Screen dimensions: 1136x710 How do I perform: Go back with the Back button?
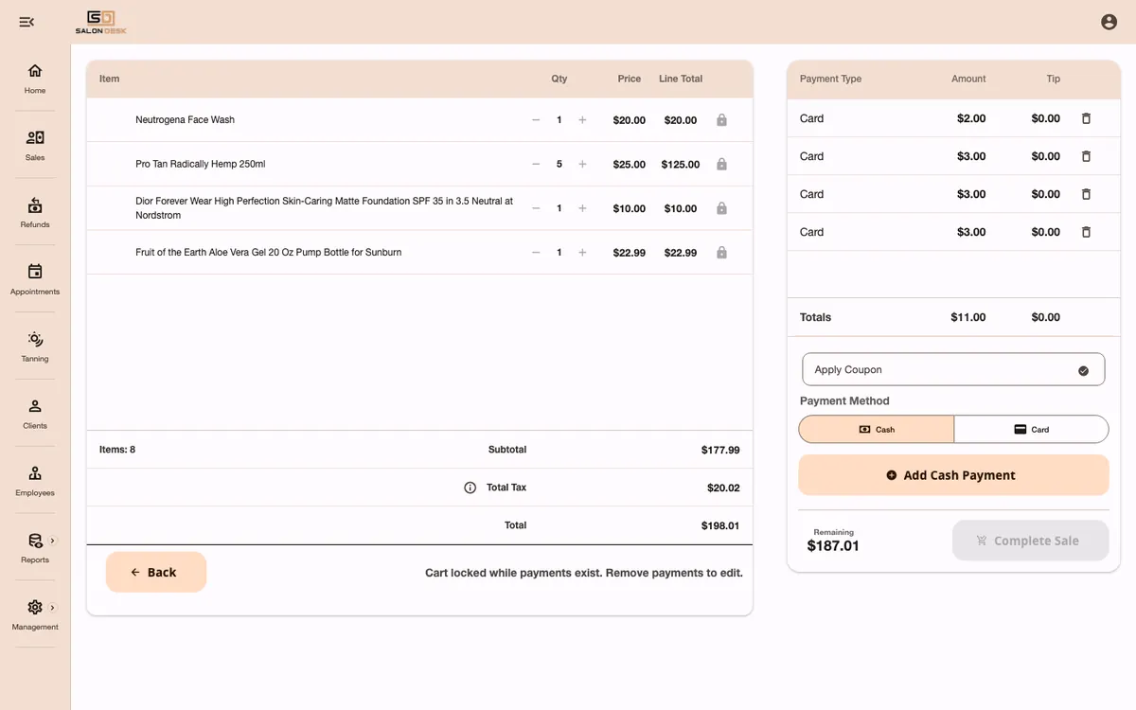point(156,572)
